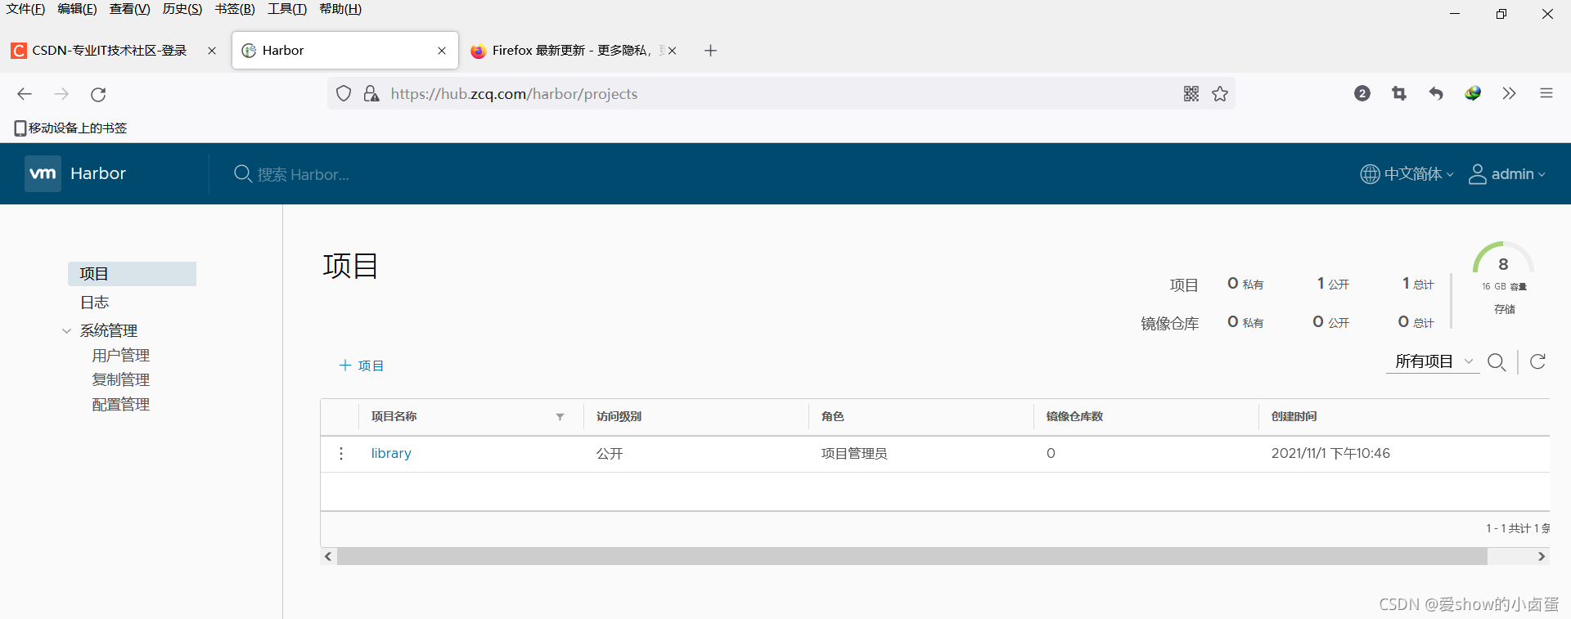Click the admin user avatar icon
This screenshot has width=1571, height=619.
(x=1478, y=174)
